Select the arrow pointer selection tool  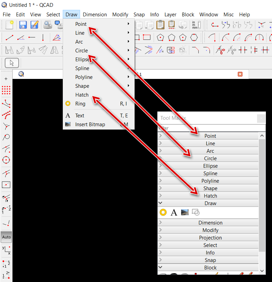click(x=12, y=63)
